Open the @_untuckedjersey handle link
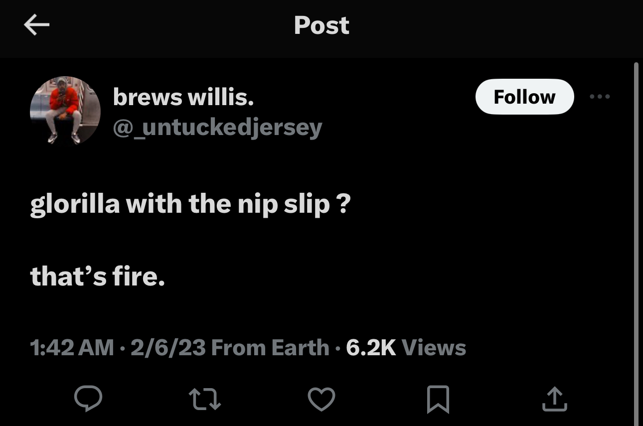This screenshot has height=426, width=643. click(217, 128)
